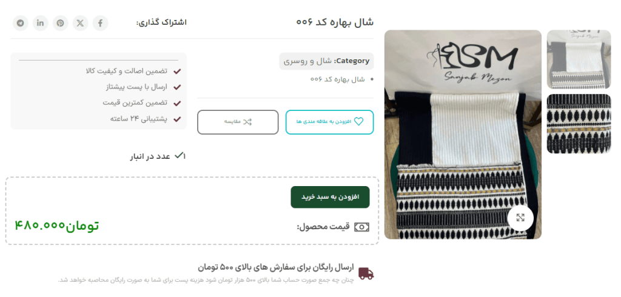Share product on LinkedIn
621x297 pixels.
click(41, 23)
